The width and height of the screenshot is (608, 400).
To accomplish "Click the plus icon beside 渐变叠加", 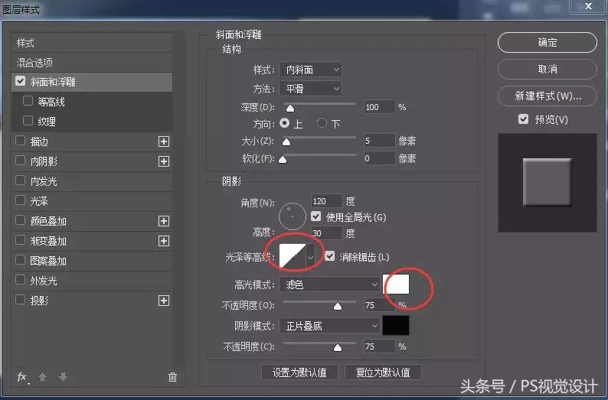I will coord(164,241).
